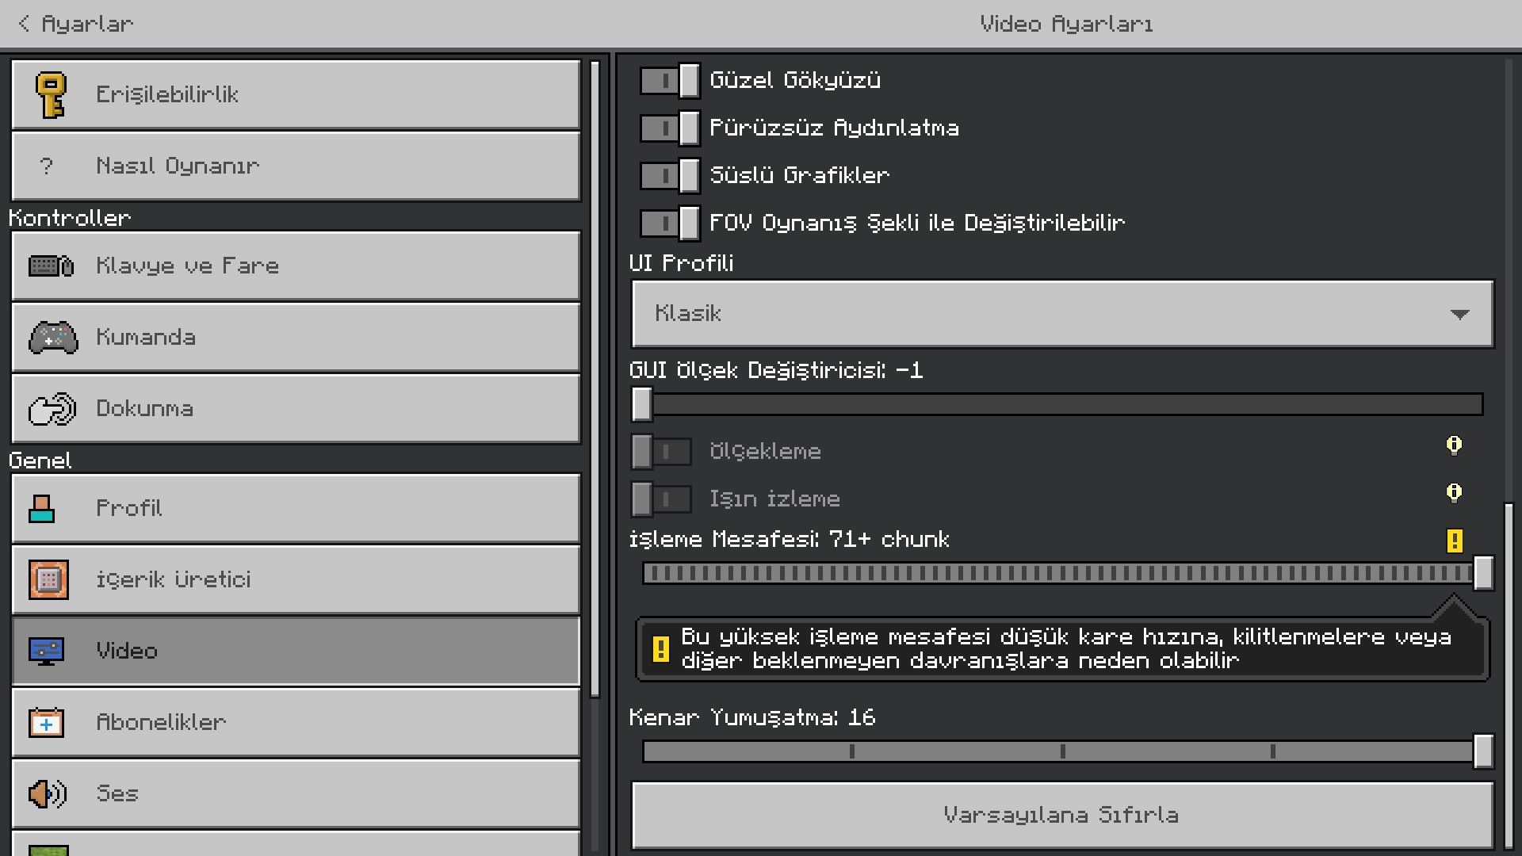Viewport: 1522px width, 856px height.
Task: Click the Profil character icon
Action: 42,509
